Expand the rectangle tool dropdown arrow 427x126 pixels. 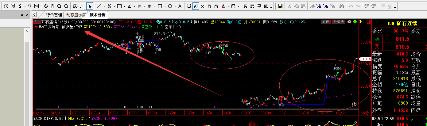click(165, 6)
